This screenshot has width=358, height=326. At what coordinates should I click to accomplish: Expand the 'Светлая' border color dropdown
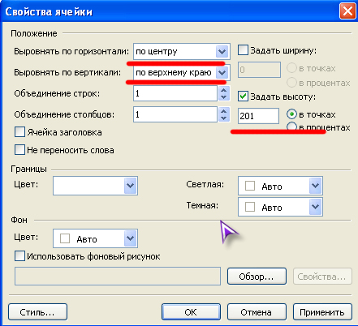pyautogui.click(x=280, y=186)
